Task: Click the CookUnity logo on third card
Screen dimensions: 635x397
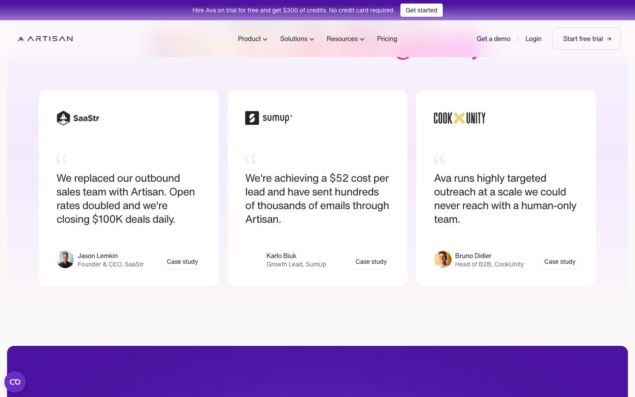Action: [x=459, y=118]
